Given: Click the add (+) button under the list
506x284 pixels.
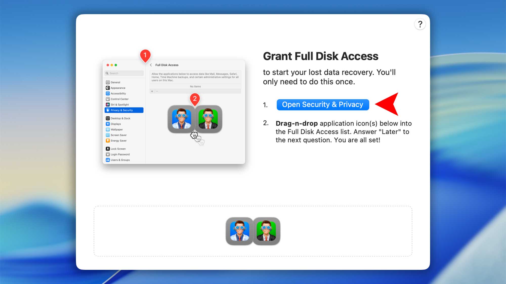Looking at the screenshot, I should (152, 91).
